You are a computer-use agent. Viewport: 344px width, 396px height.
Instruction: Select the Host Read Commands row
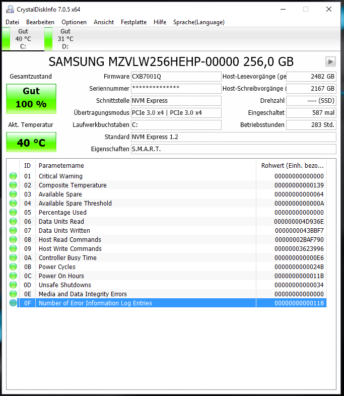coord(167,240)
